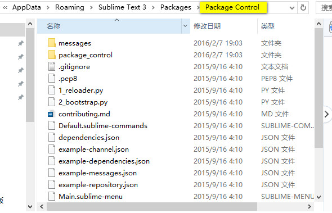Select the messages folder icon
This screenshot has width=332, height=213.
[x=52, y=43]
